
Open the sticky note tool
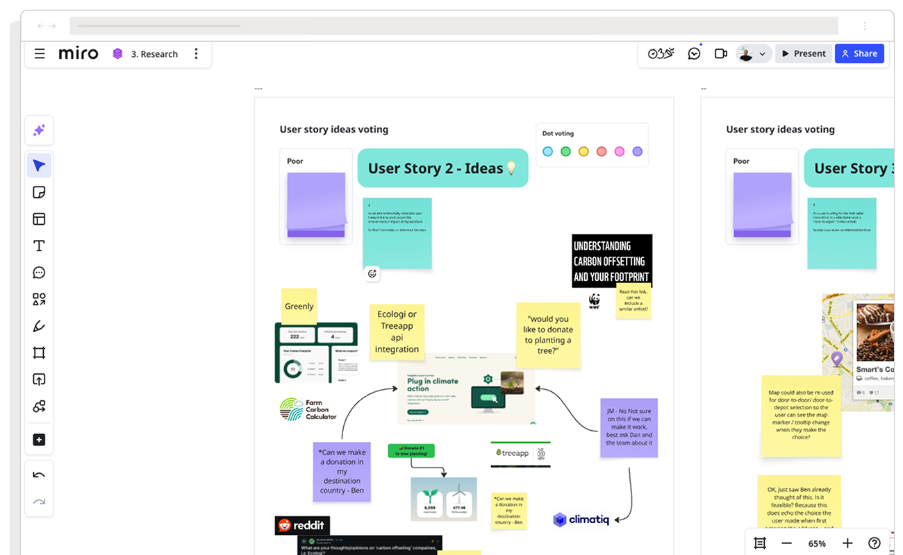tap(40, 192)
